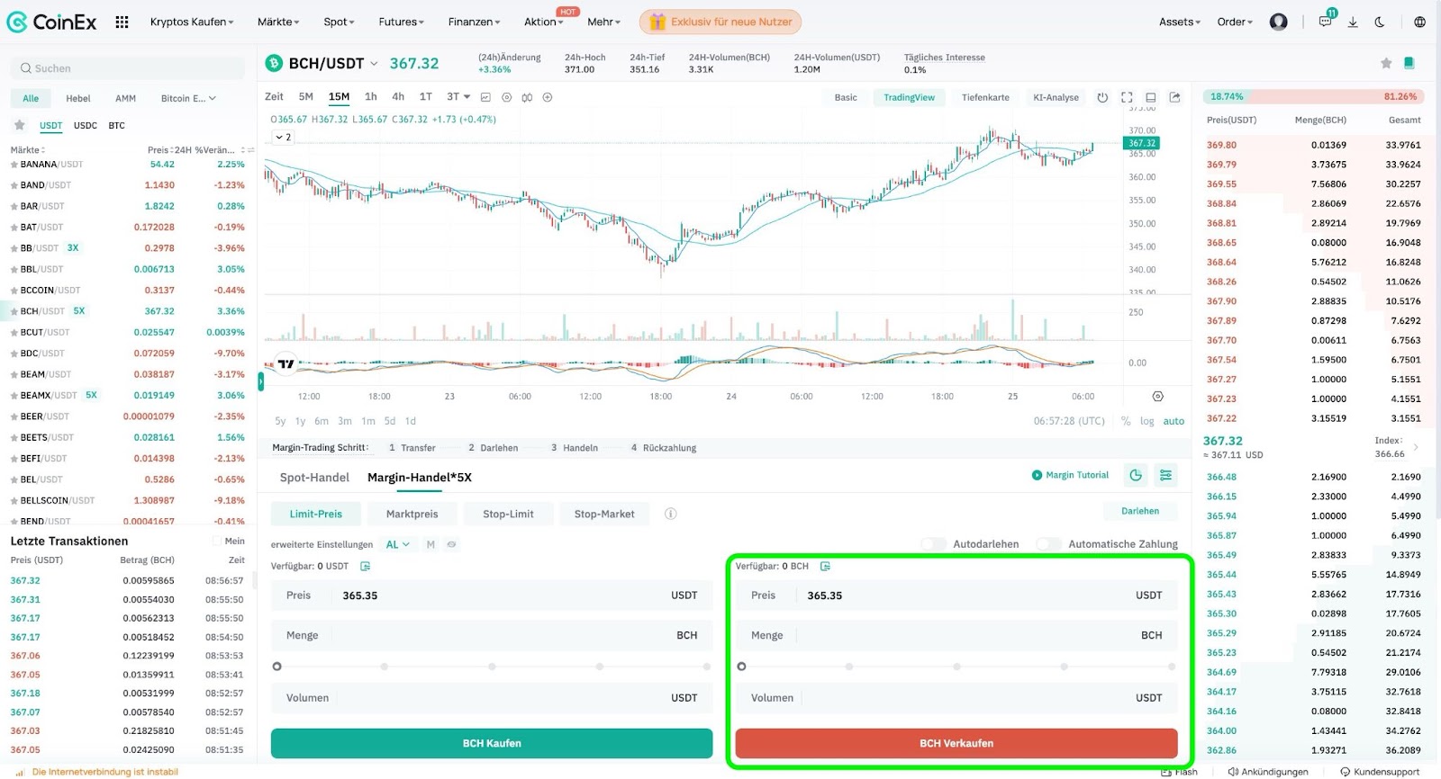Select the M option in advanced settings
The width and height of the screenshot is (1441, 779).
430,544
